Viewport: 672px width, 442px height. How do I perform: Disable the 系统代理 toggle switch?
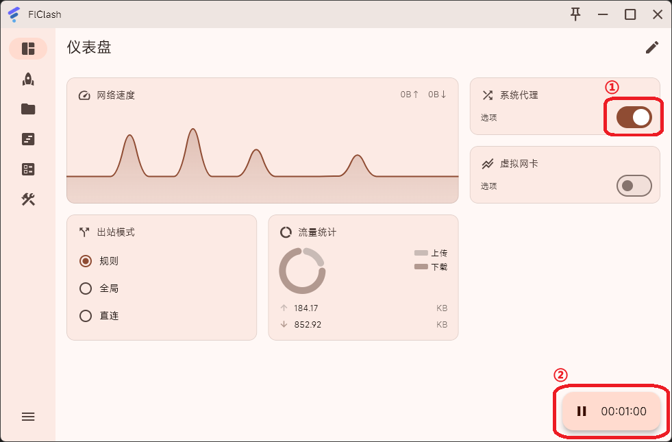(634, 116)
